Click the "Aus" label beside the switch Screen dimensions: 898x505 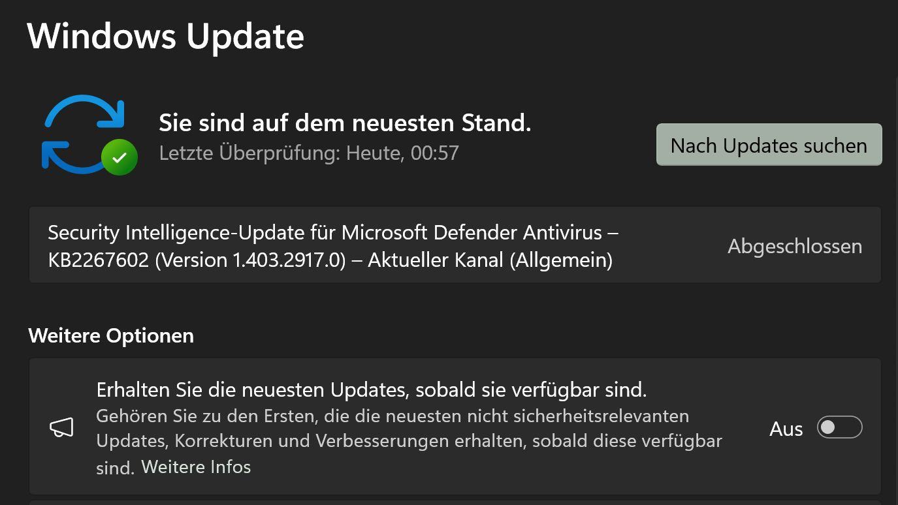pyautogui.click(x=786, y=429)
